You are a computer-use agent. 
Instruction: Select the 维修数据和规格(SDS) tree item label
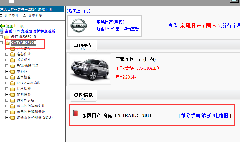coord(35,117)
